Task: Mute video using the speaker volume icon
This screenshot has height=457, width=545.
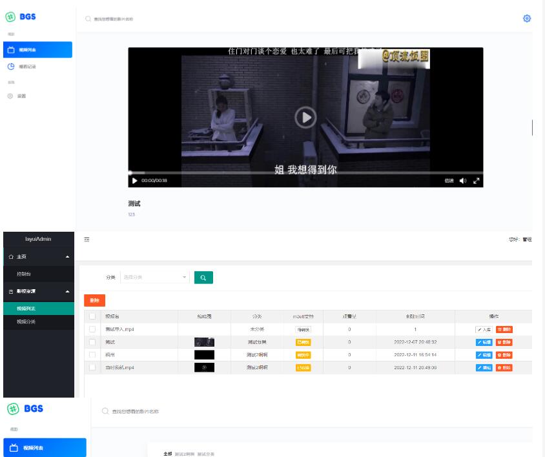Action: point(463,181)
